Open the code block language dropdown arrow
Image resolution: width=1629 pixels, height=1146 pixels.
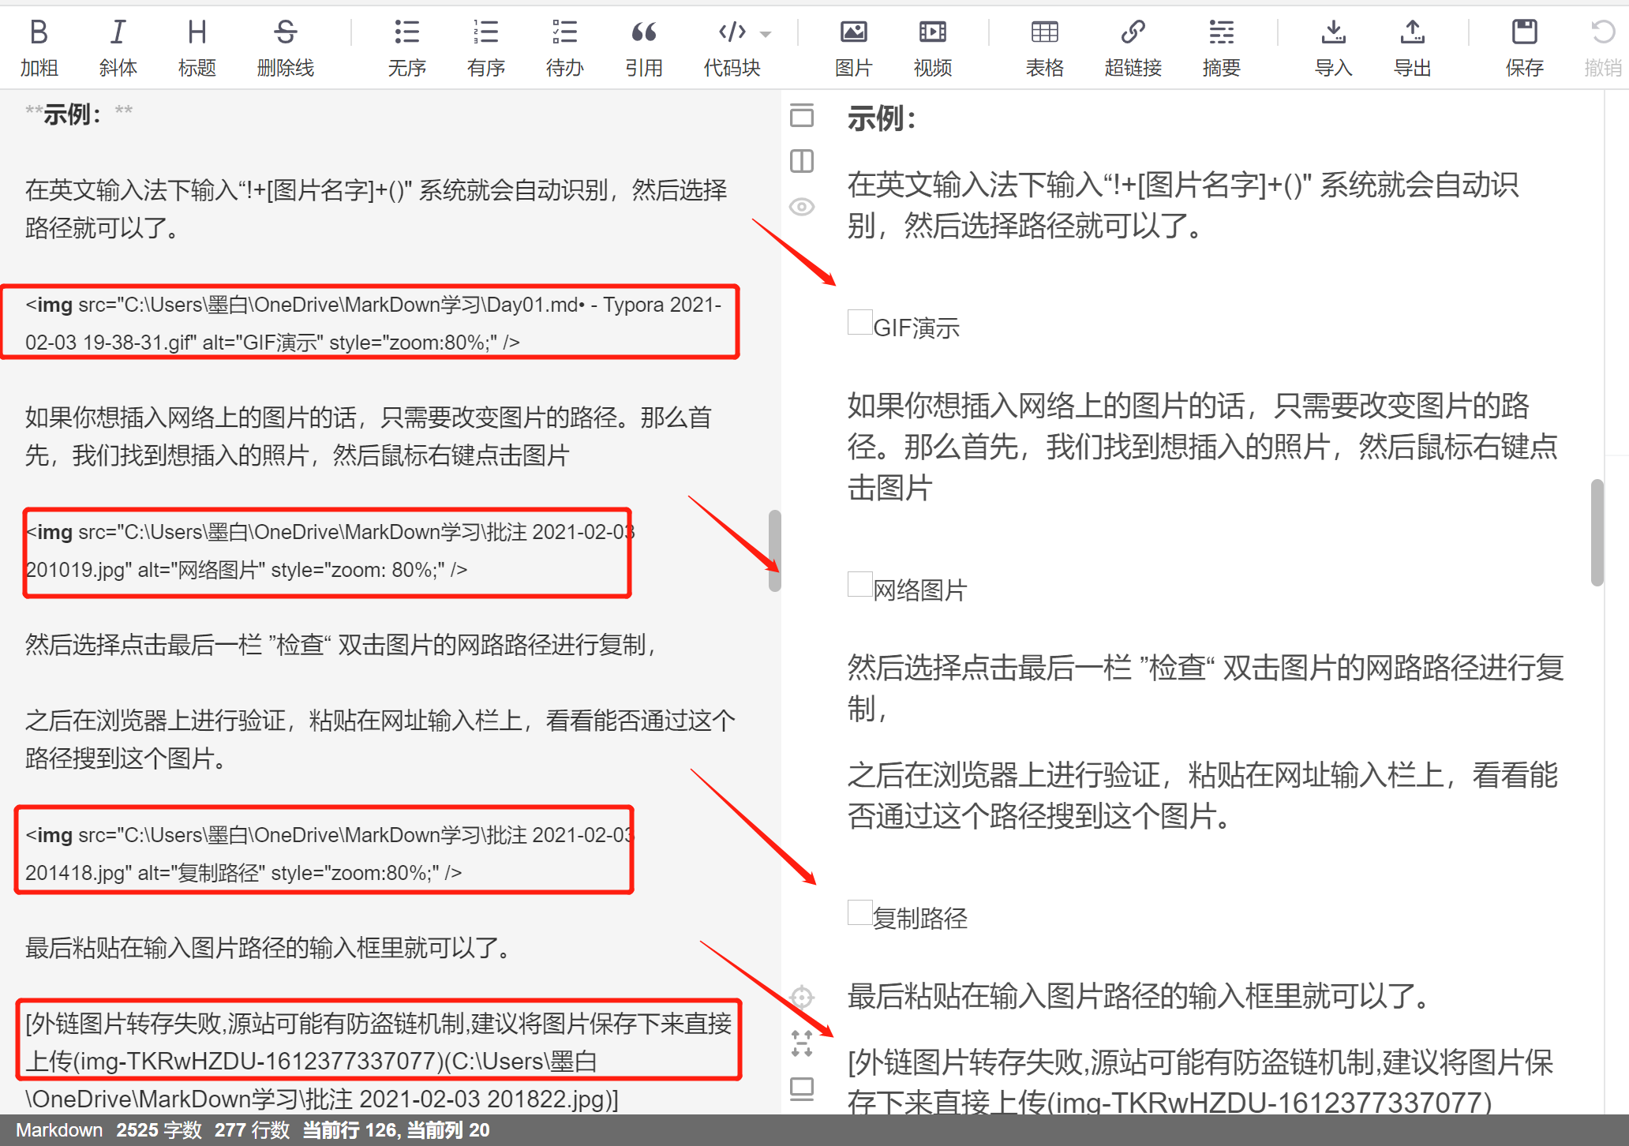point(765,33)
